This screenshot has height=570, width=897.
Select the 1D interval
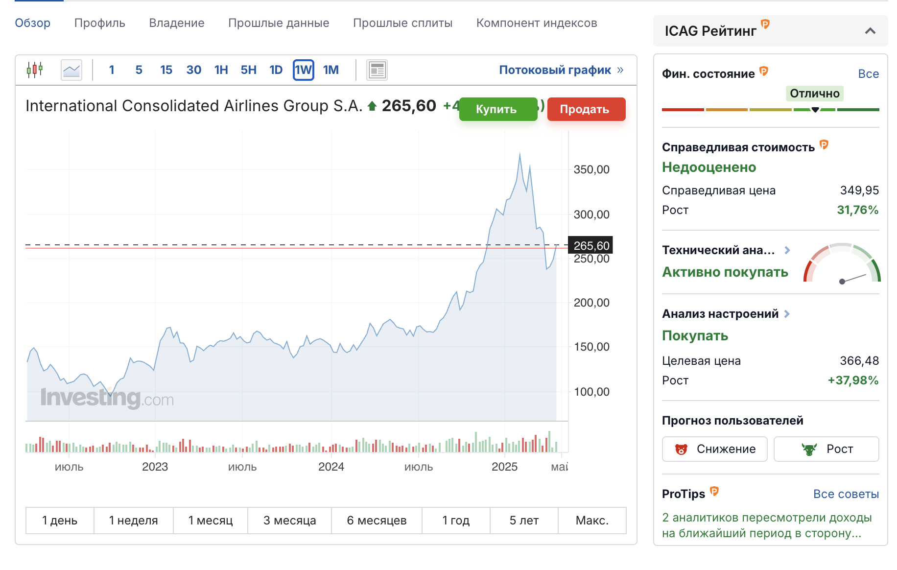(276, 70)
